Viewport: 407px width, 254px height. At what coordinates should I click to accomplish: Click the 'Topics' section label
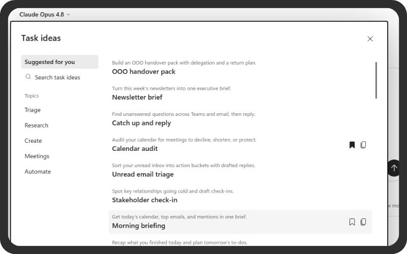point(32,96)
